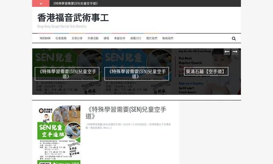The width and height of the screenshot is (273, 164).
Task: Open the article heading 《特殊學習需要(SEN)兒童空手道》
Action: [126, 113]
